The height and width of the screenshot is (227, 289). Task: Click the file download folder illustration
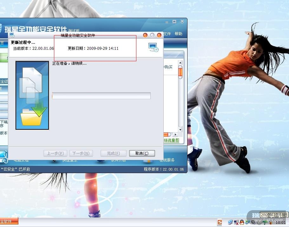[32, 95]
